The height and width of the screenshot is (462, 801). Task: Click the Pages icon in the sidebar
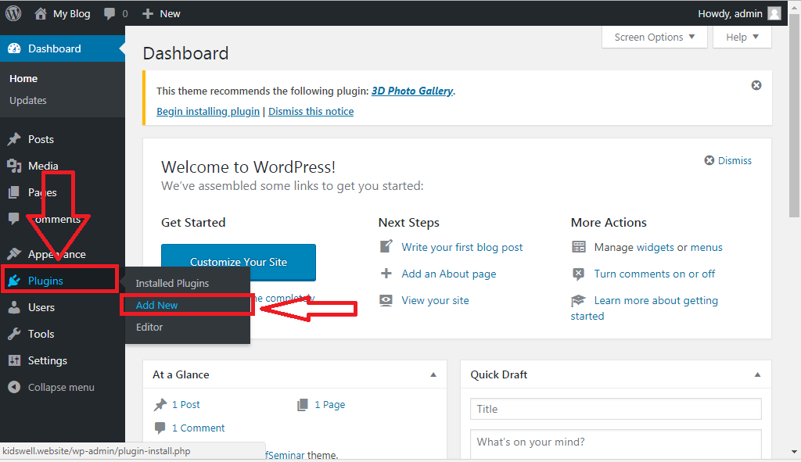(x=13, y=192)
